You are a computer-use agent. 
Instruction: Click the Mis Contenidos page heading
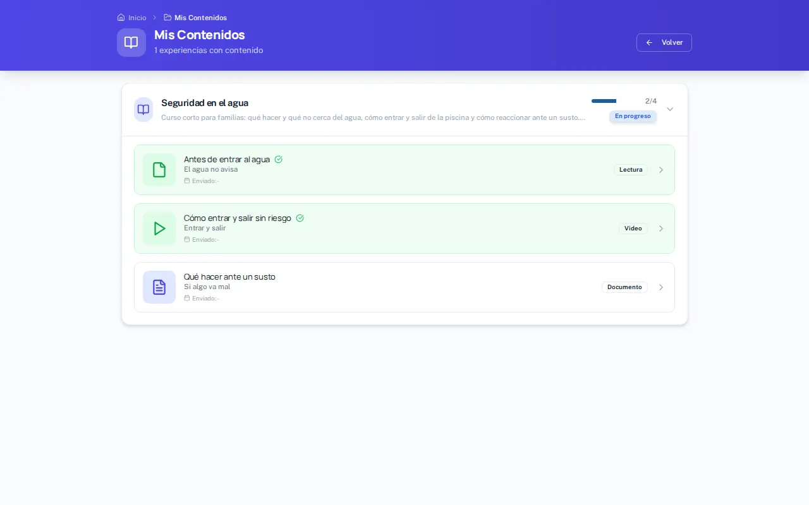click(200, 35)
